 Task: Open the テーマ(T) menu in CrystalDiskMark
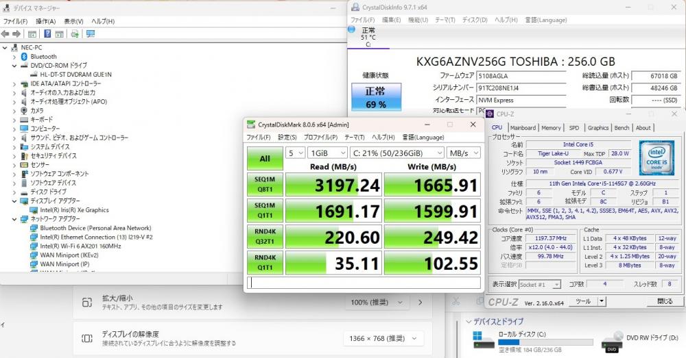pos(355,137)
